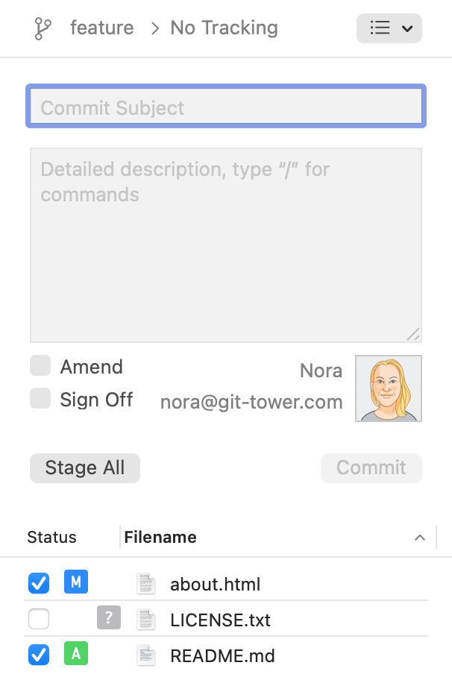
Task: Unstage about.html using its checkbox
Action: [39, 583]
